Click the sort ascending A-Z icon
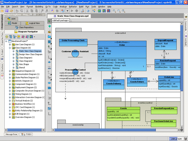188x141 pixels. pyautogui.click(x=23, y=37)
